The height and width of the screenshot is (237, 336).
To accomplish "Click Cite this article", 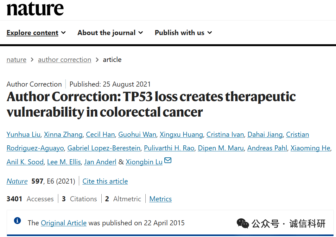I will [x=105, y=181].
